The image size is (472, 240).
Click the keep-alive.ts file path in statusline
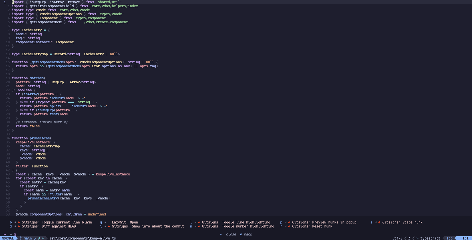pos(83,238)
